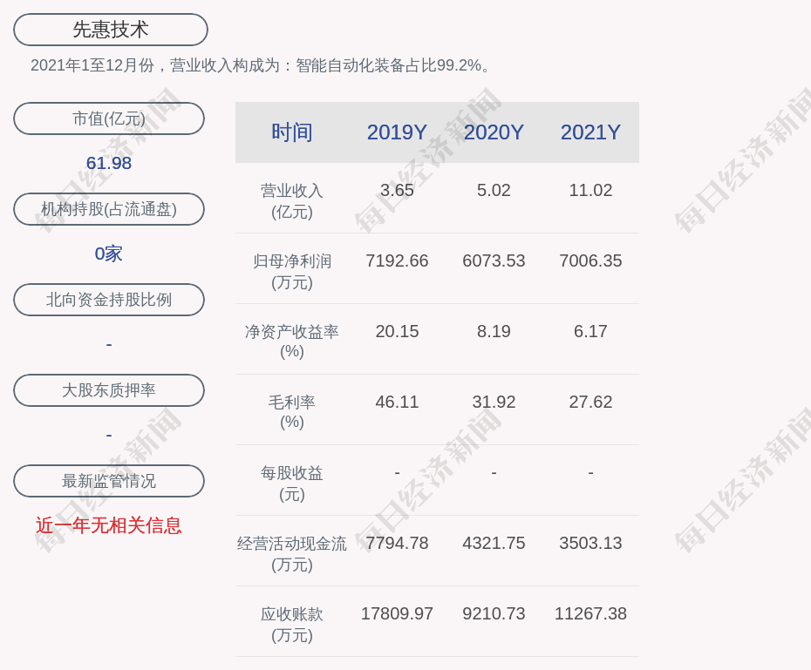Click the 2021年1至12月份 revenue composition sentence
This screenshot has width=811, height=670.
[260, 65]
